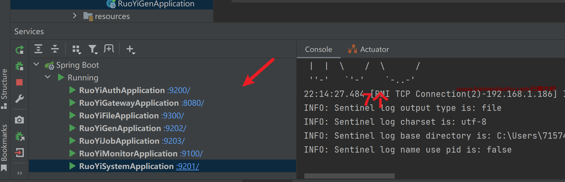This screenshot has width=565, height=182.
Task: Open the :9202/ port link
Action: [x=175, y=128]
